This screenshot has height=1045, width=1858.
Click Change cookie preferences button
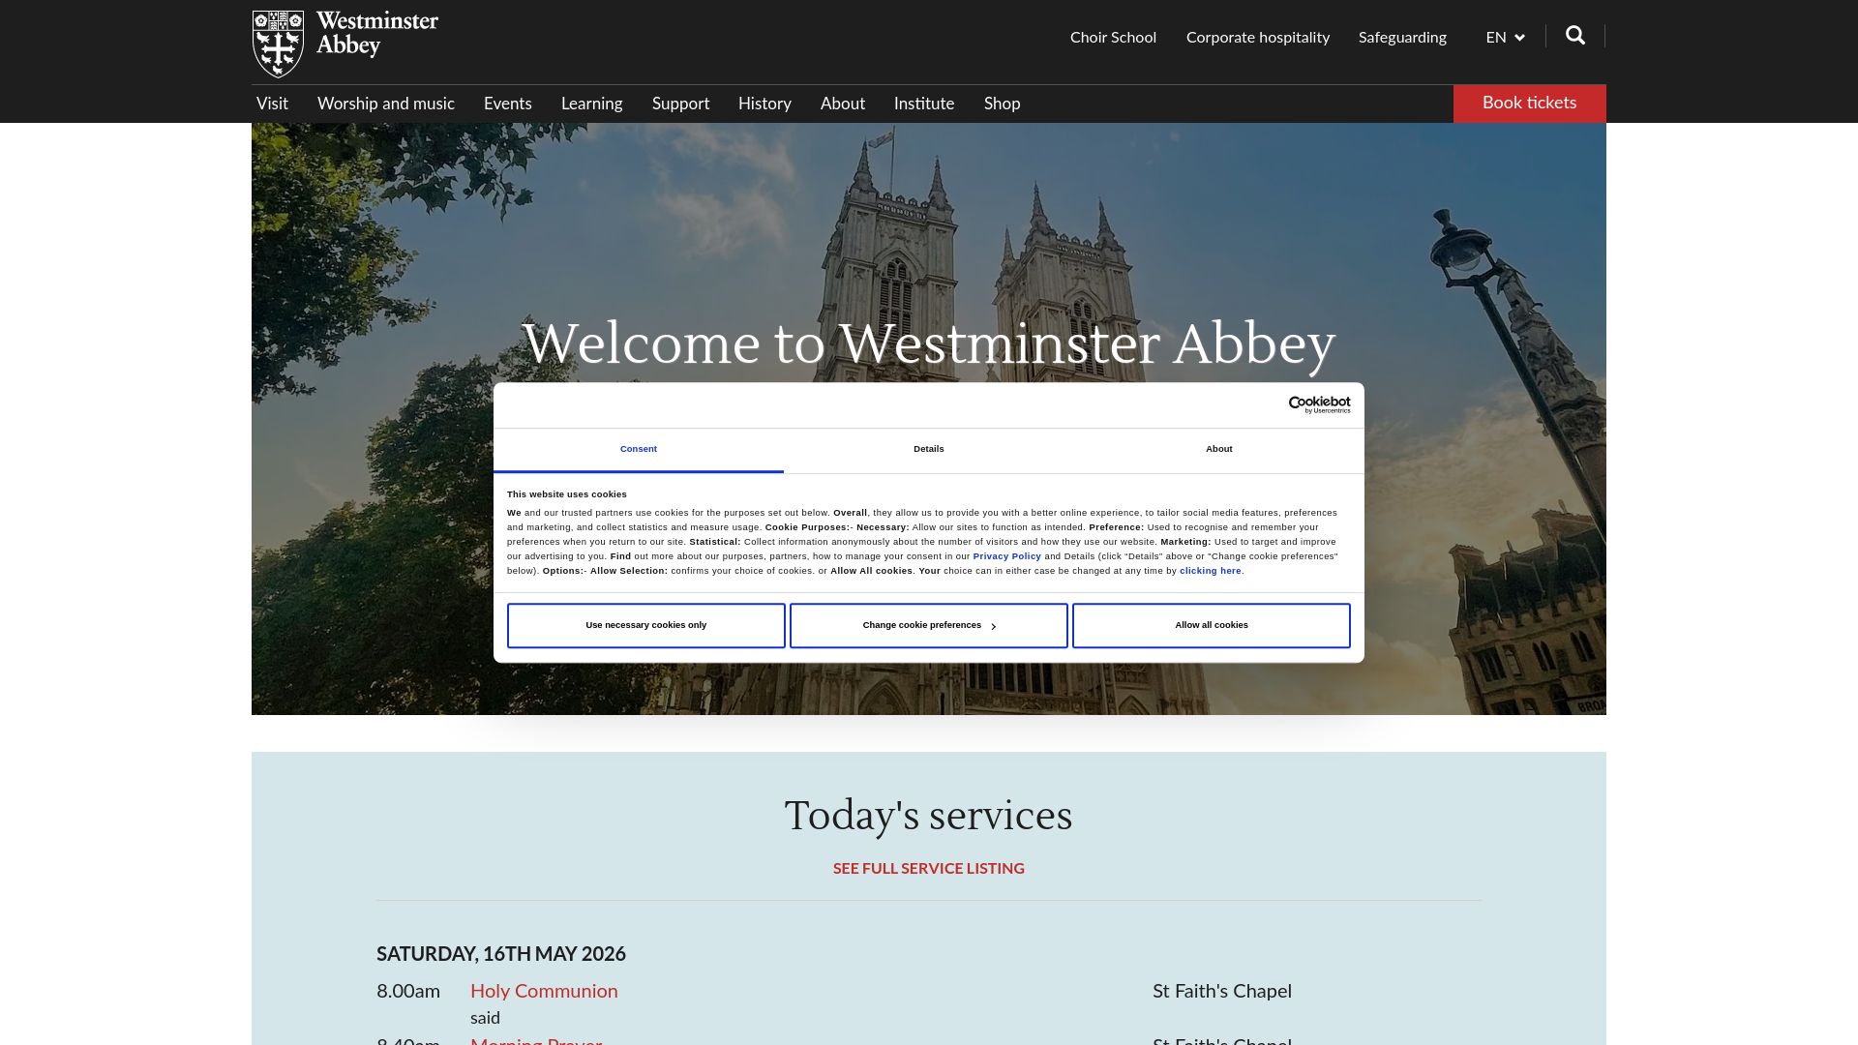coord(929,626)
